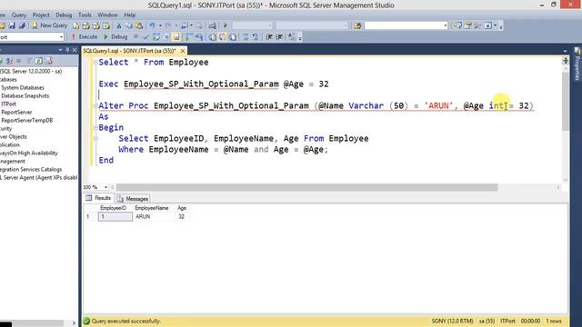This screenshot has width=582, height=327.
Task: Close the Object Explorer panel
Action: pos(75,50)
